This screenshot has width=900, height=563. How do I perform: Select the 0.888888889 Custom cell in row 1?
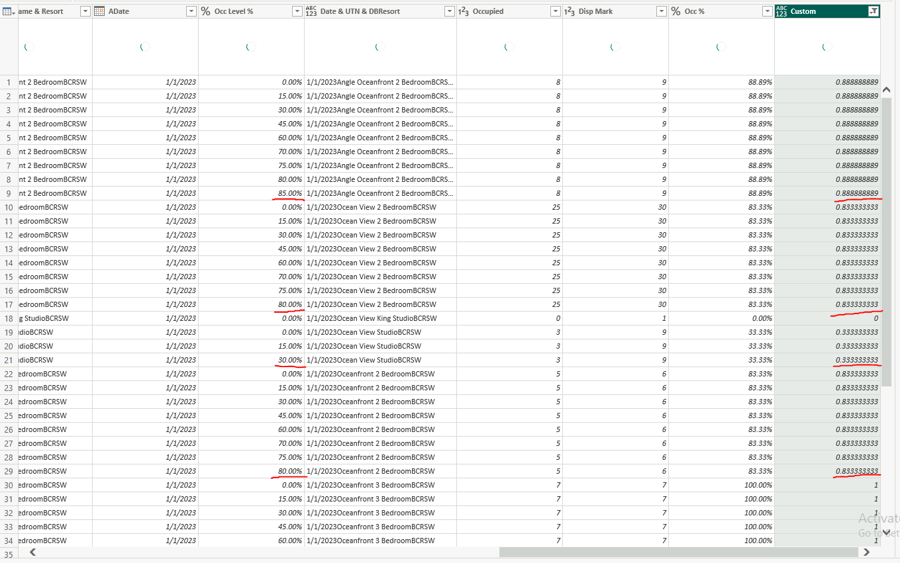(827, 82)
